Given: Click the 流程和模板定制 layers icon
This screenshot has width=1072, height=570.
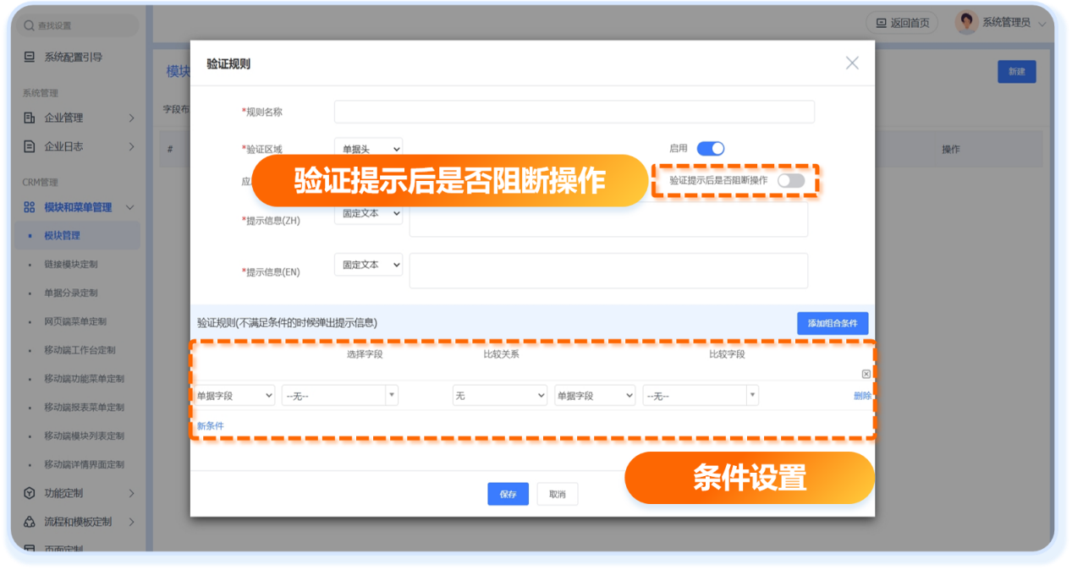Looking at the screenshot, I should [30, 522].
